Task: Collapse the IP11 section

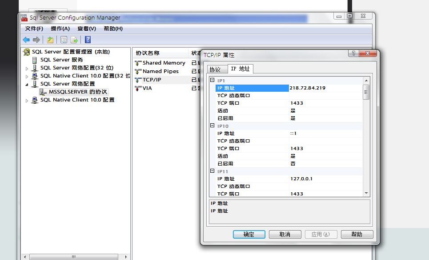Action: click(212, 171)
